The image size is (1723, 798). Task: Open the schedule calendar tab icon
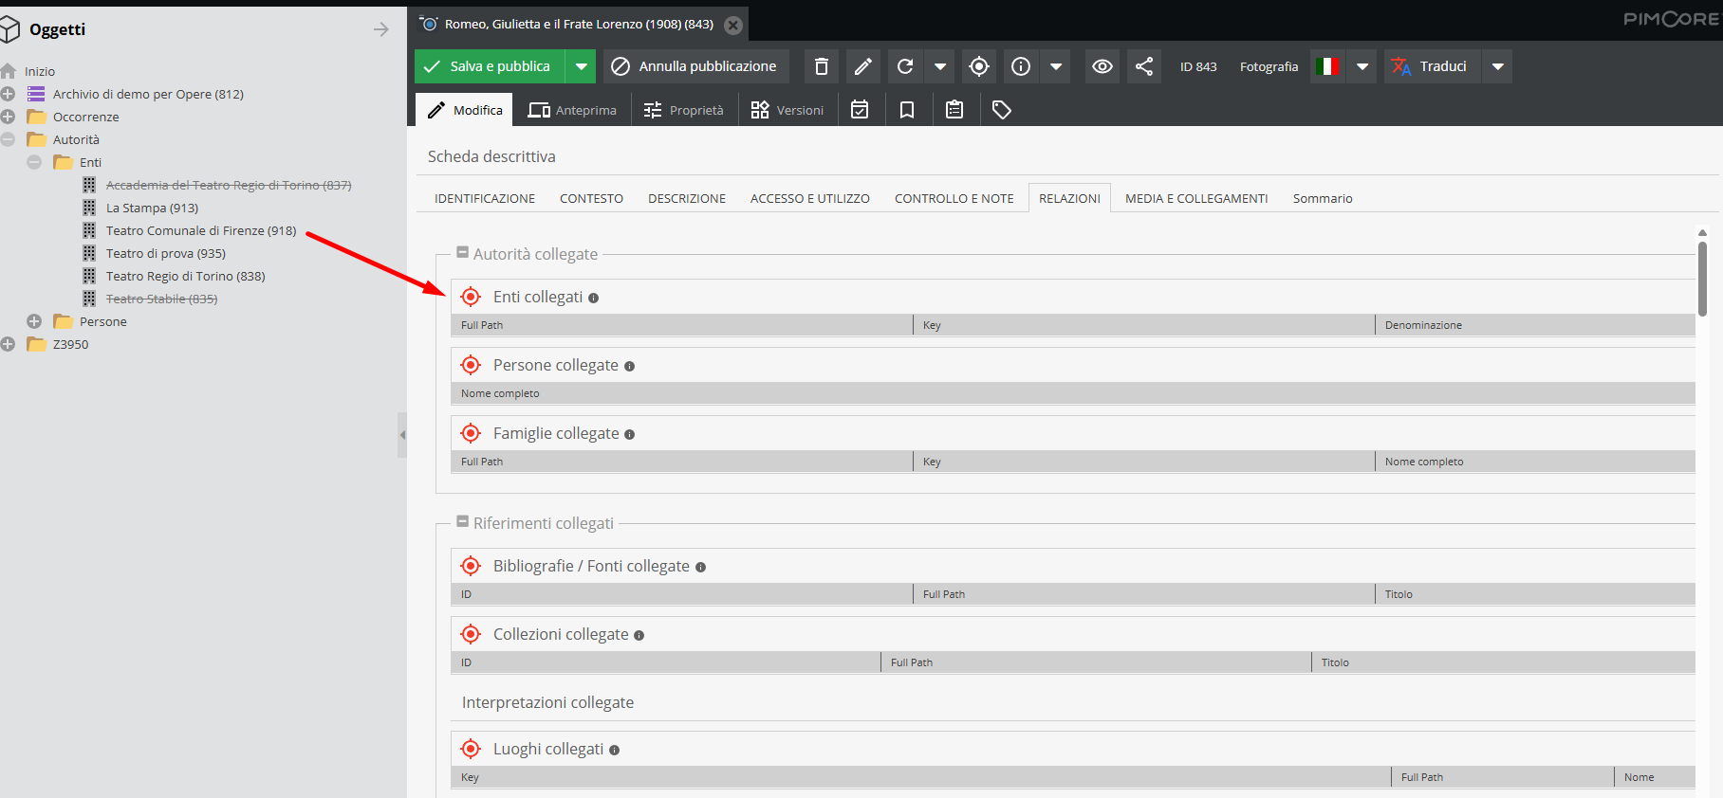click(860, 110)
